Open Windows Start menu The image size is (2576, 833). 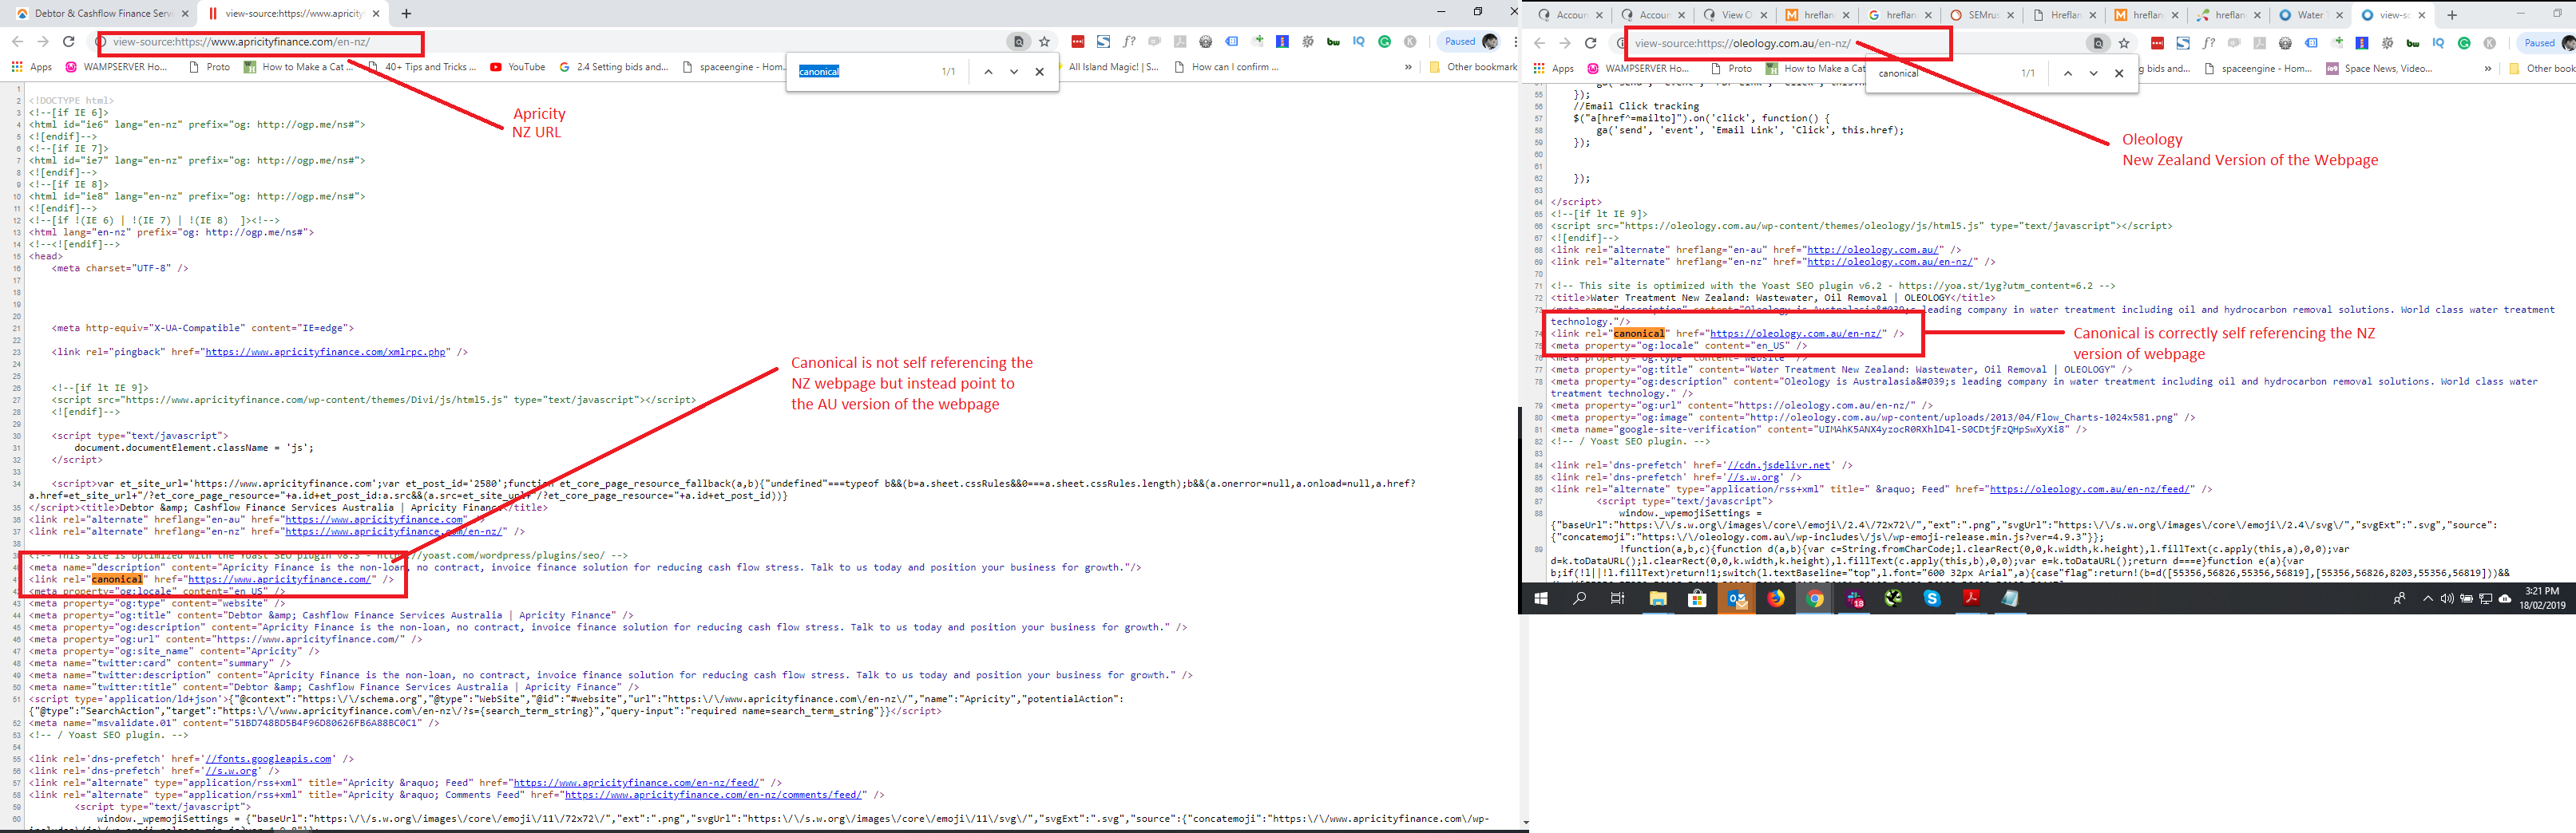tap(1541, 598)
